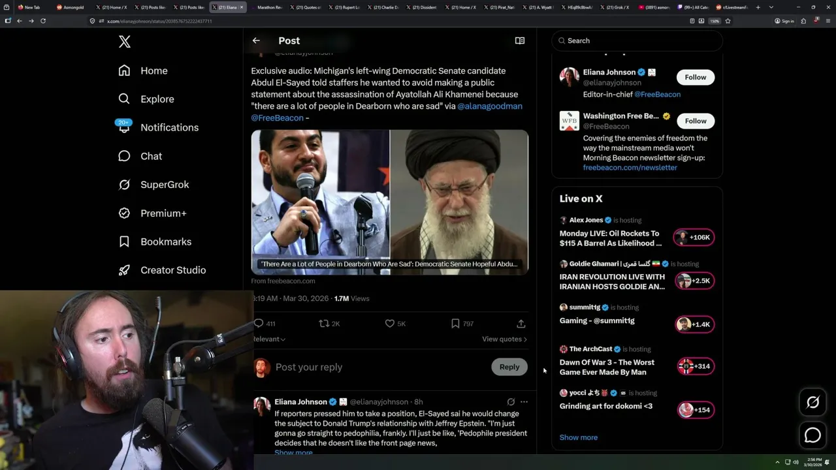836x470 pixels.
Task: Open the Home page from sidebar
Action: tap(143, 70)
